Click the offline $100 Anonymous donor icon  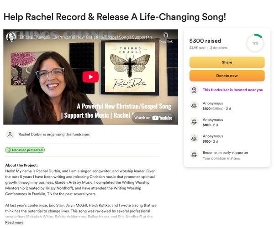coord(194,105)
